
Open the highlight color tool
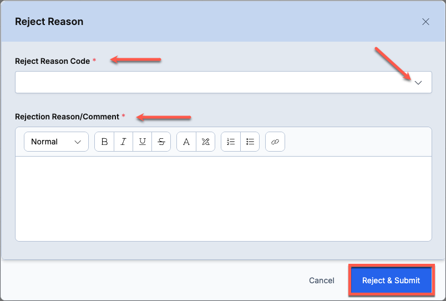click(205, 142)
